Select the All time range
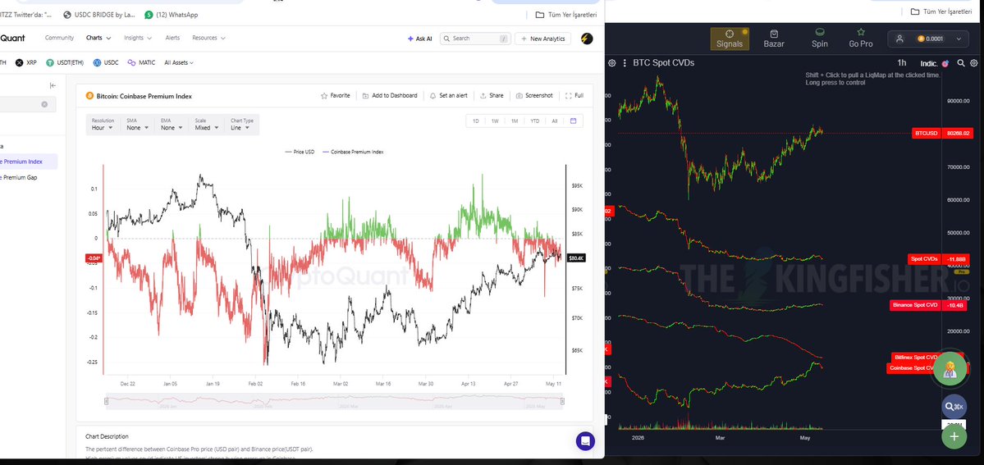 555,121
